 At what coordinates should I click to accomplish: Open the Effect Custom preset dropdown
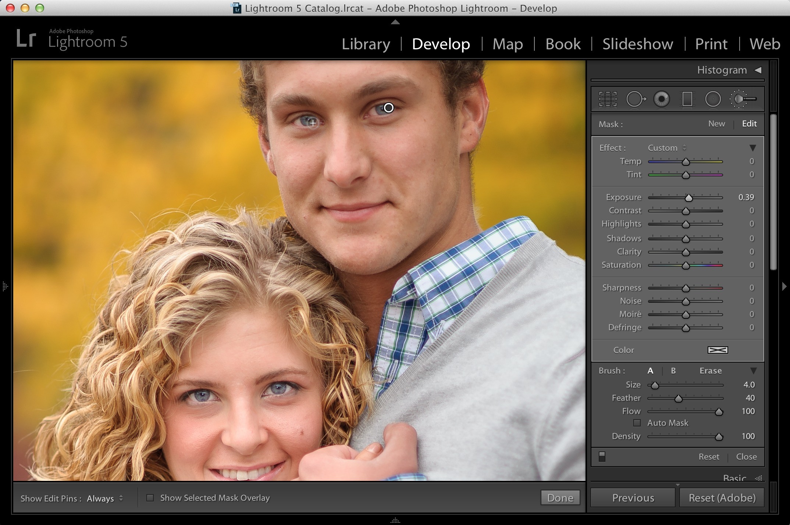[667, 148]
